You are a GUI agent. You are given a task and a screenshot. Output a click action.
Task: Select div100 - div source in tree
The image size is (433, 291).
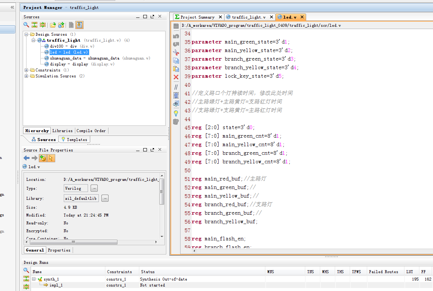click(x=70, y=46)
